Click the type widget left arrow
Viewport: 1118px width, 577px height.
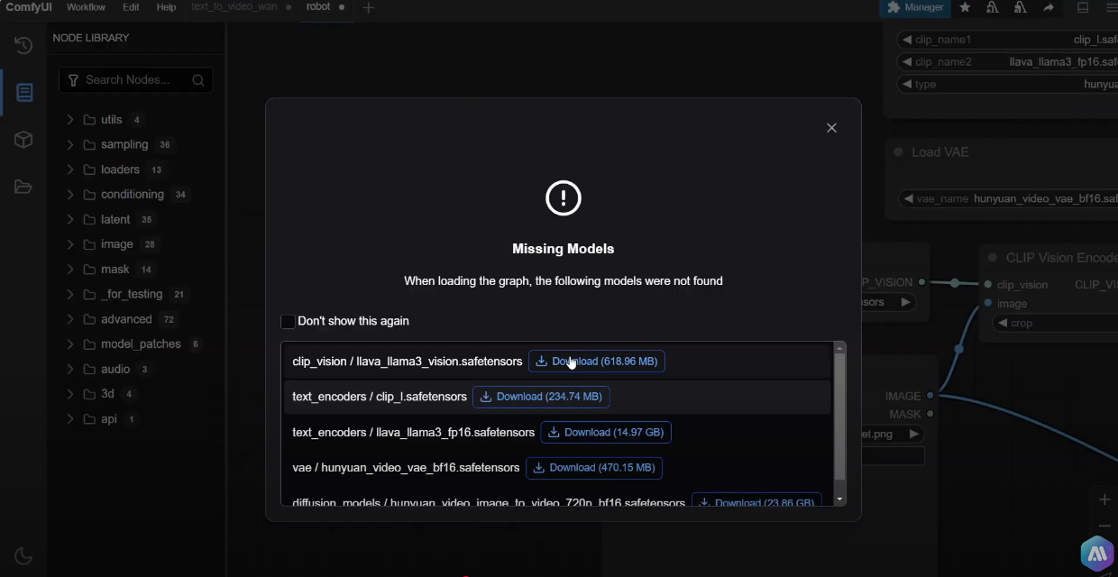(906, 84)
